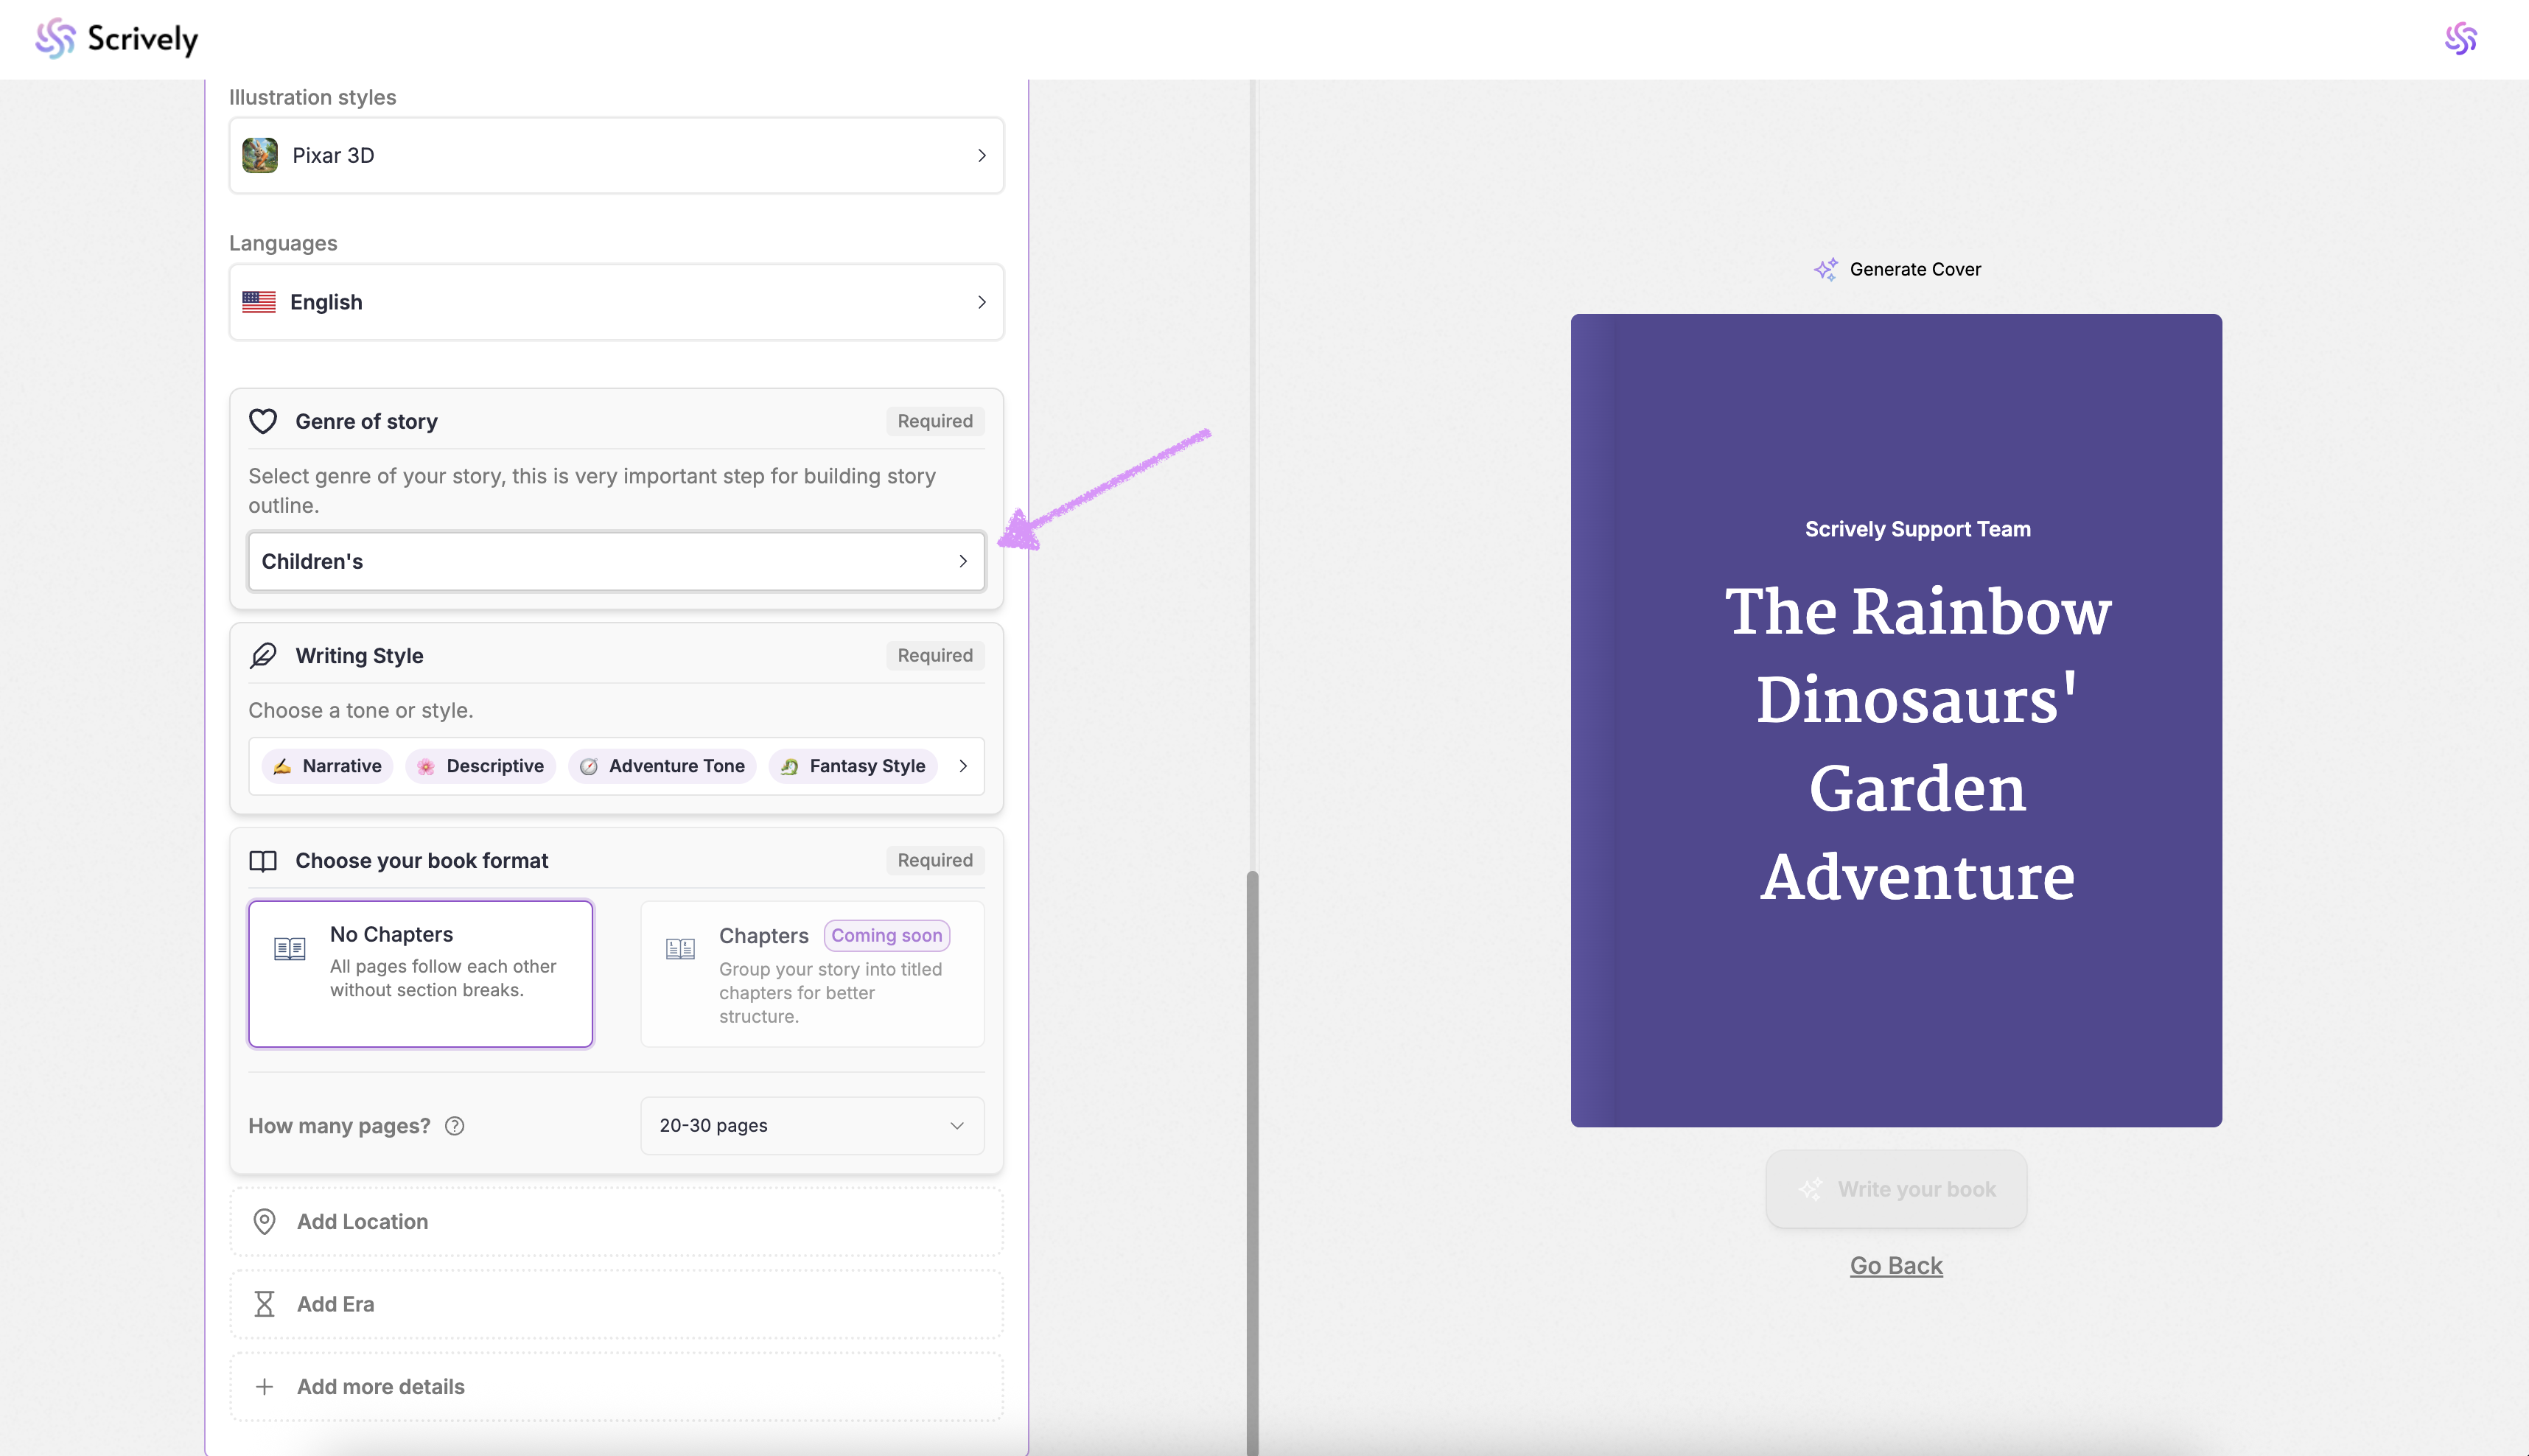Open the Pixar 3D illustration style selector

coord(616,155)
